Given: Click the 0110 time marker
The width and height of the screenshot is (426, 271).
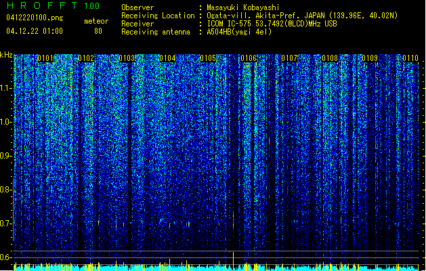Looking at the screenshot, I should [x=410, y=58].
